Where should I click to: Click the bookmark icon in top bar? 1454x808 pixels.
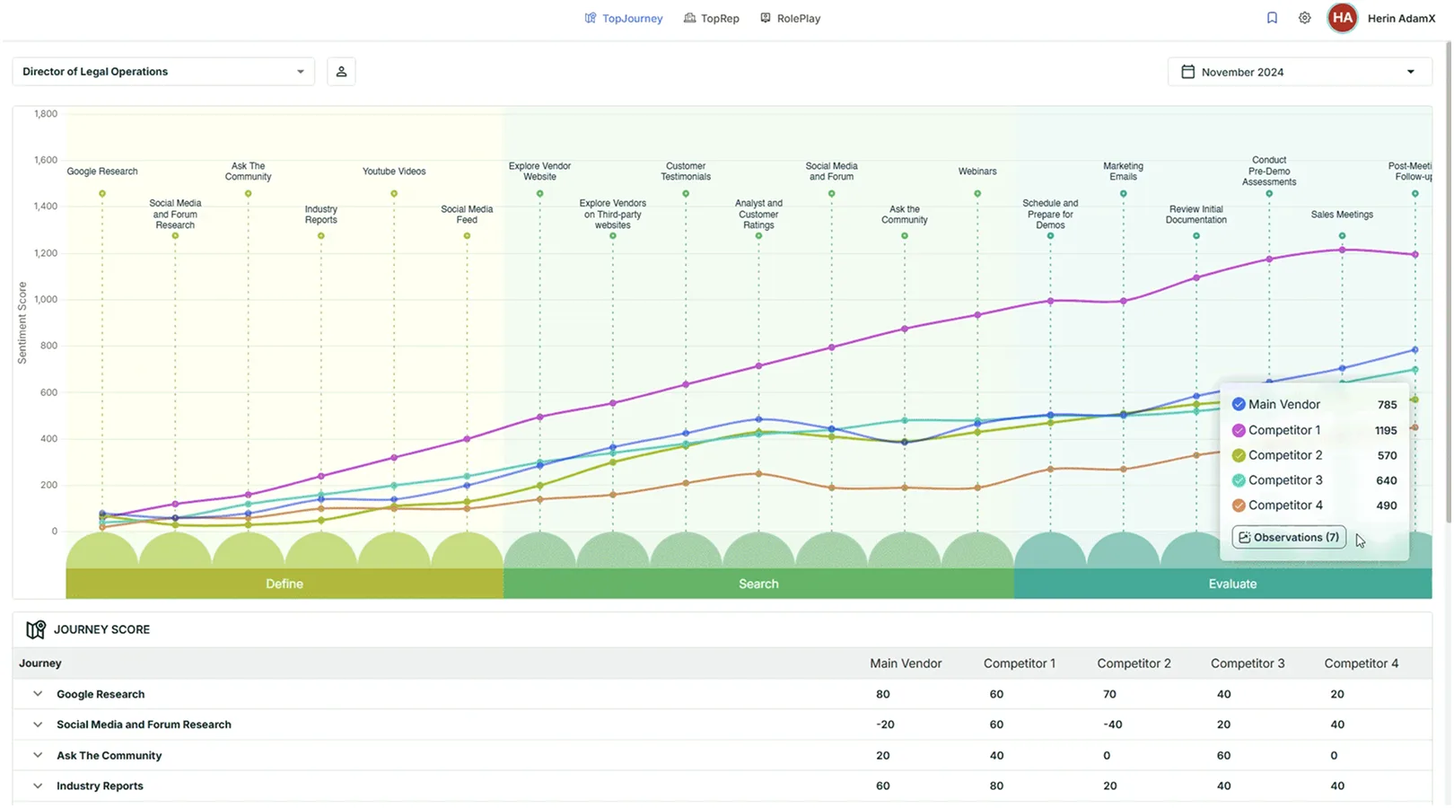click(x=1272, y=18)
